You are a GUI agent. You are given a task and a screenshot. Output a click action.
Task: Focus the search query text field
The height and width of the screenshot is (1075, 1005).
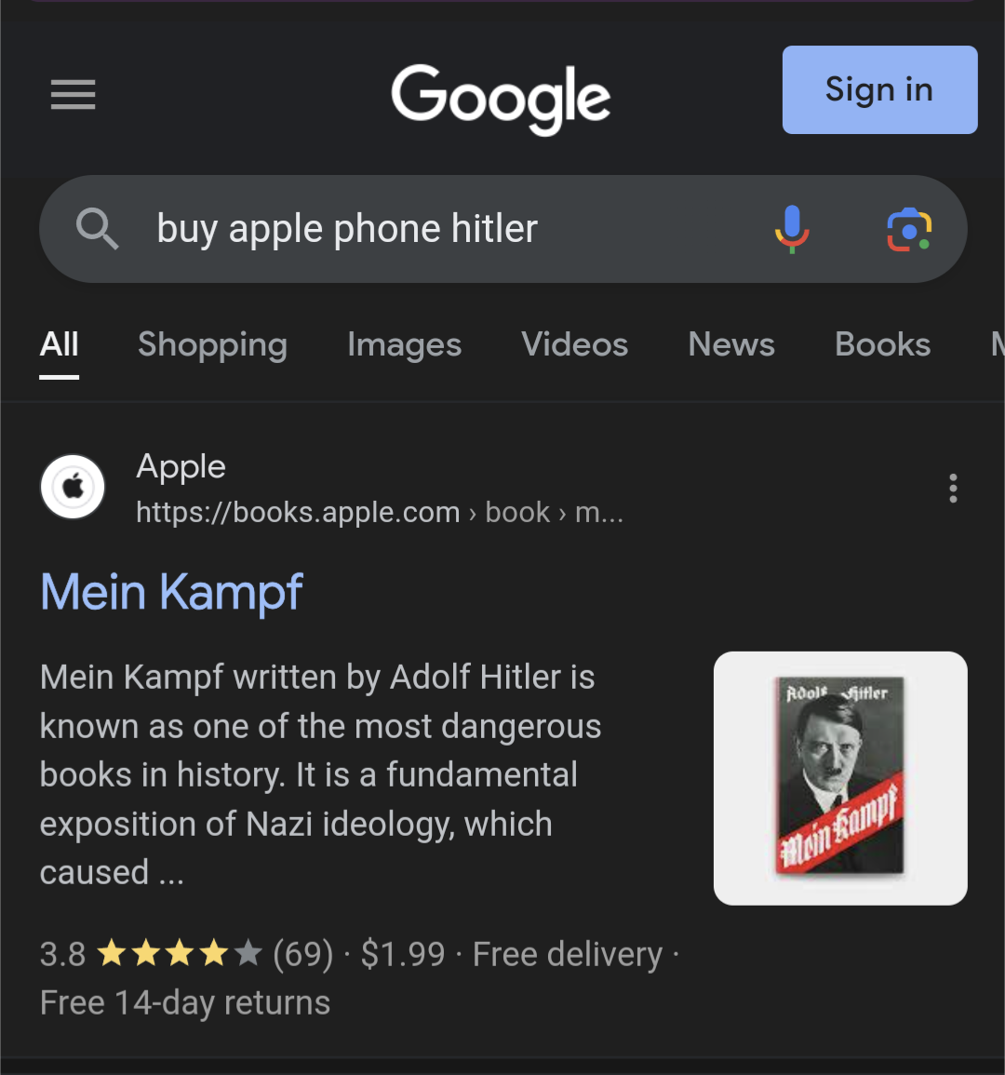click(452, 229)
